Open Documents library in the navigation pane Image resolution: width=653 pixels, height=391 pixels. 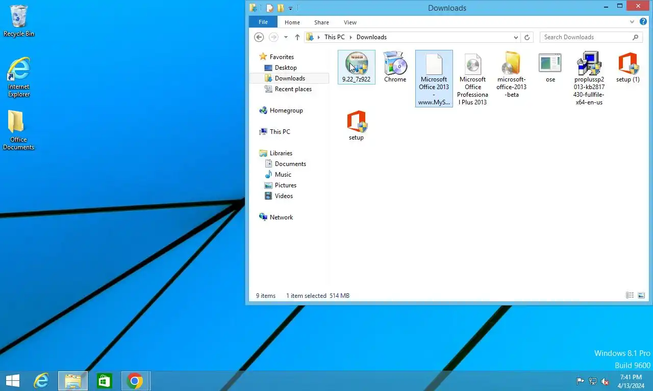tap(290, 164)
